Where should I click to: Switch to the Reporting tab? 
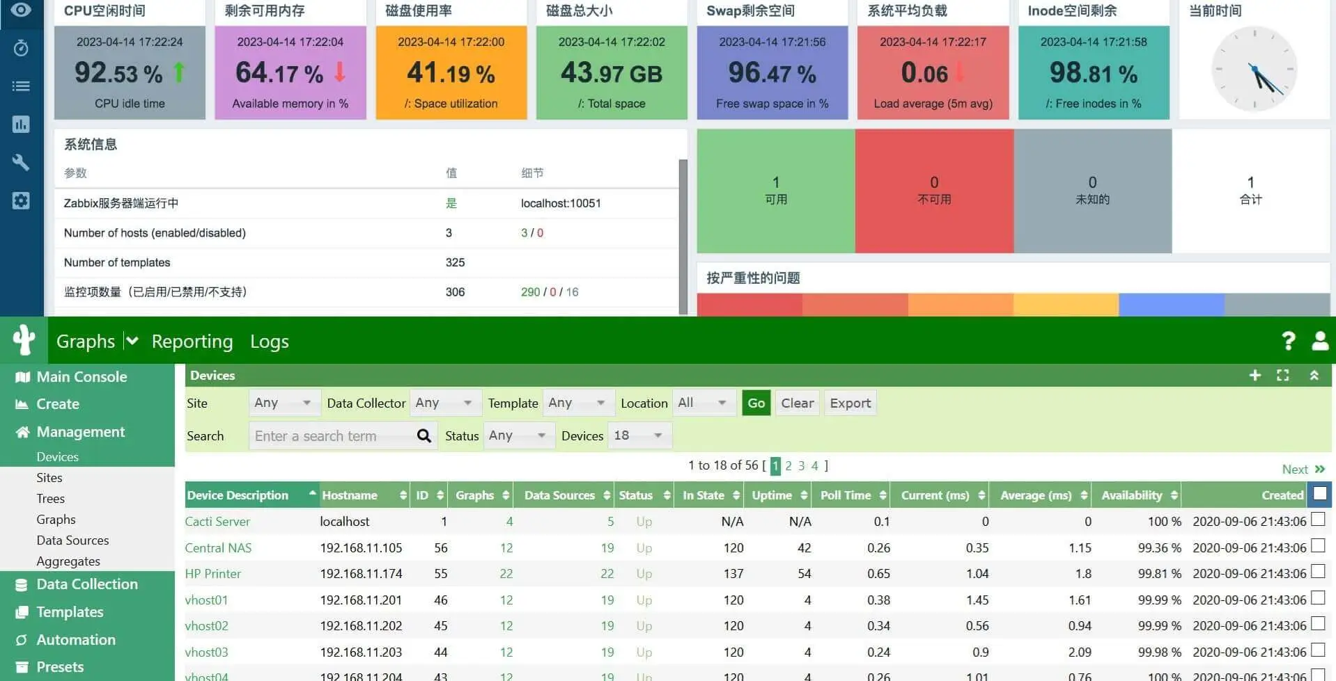pyautogui.click(x=192, y=342)
